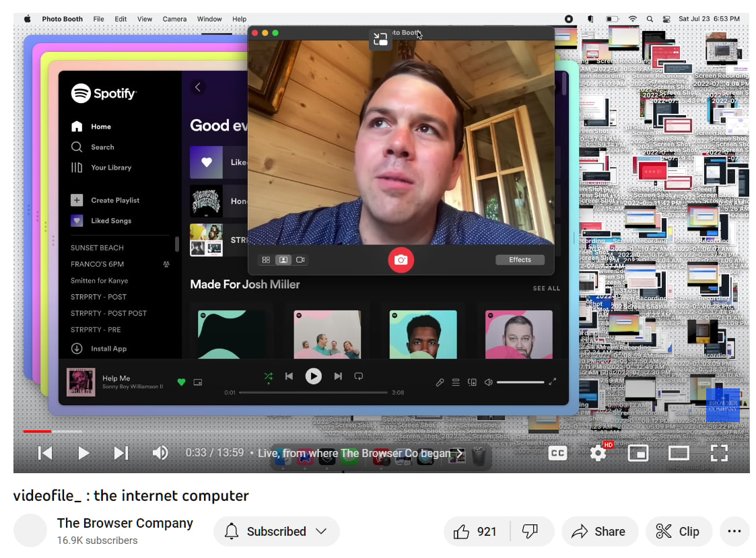Click the YouTube previous video button
This screenshot has height=558, width=756.
[45, 453]
